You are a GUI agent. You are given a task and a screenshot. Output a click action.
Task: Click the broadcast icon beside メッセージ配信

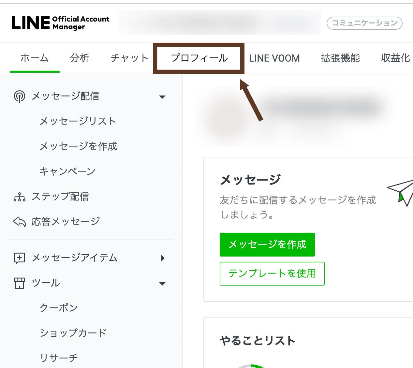tap(20, 96)
